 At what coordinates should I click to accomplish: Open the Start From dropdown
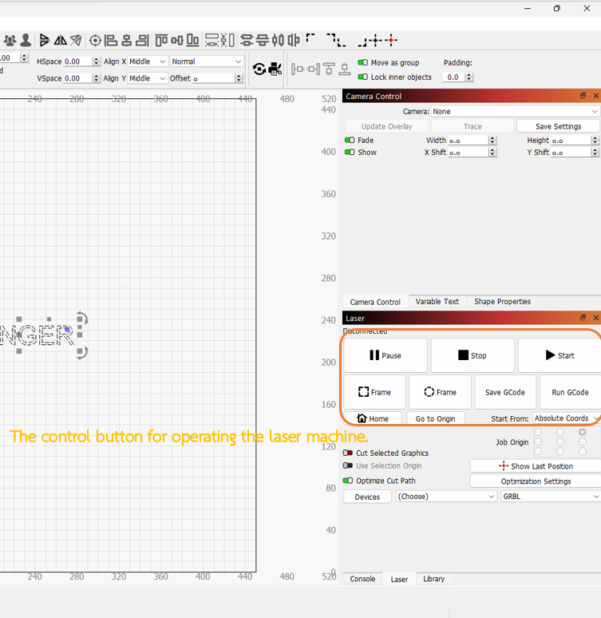(x=565, y=418)
